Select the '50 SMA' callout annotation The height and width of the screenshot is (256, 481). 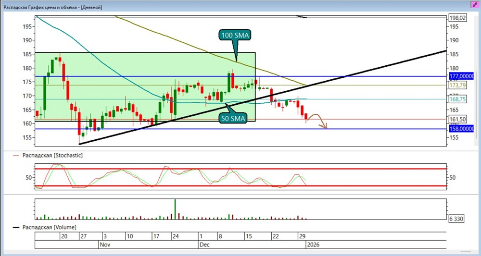pos(234,119)
